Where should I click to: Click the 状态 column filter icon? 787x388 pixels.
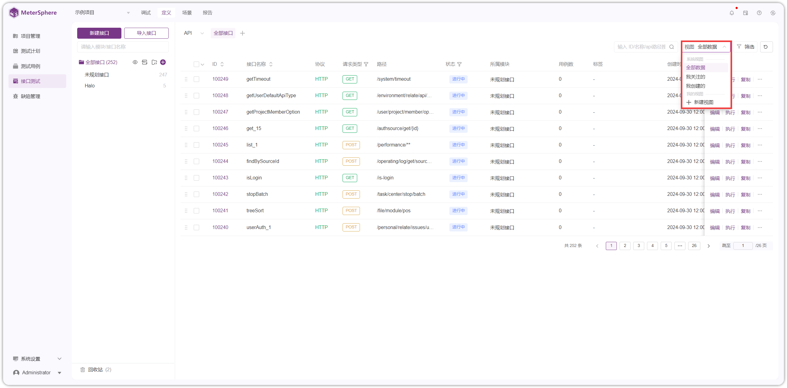point(459,64)
